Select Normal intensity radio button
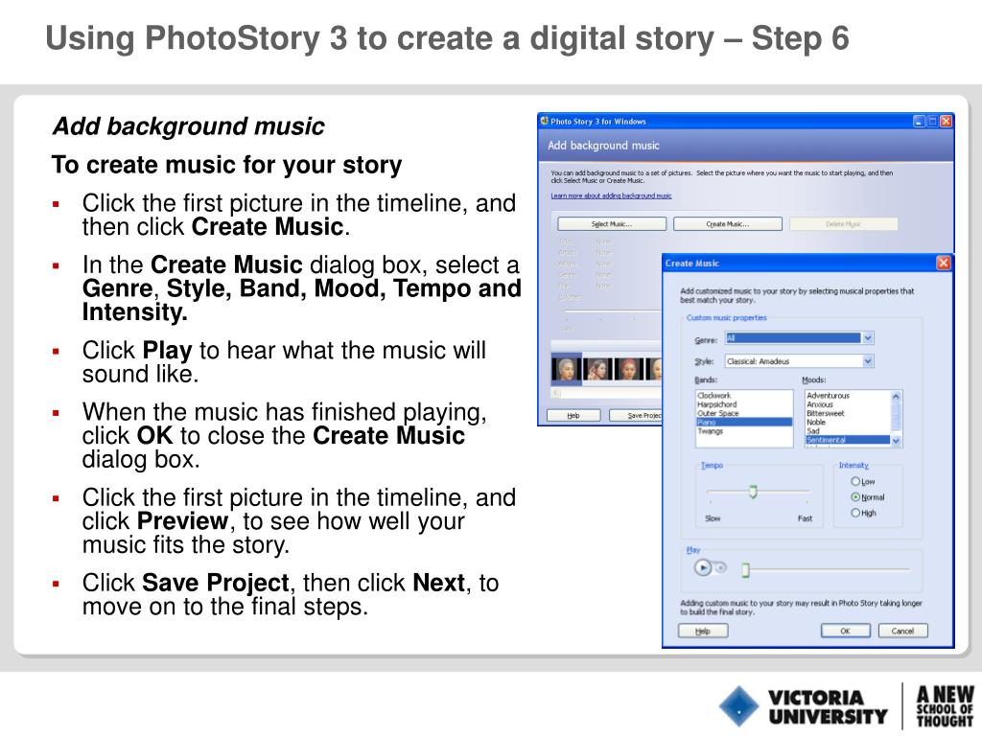The width and height of the screenshot is (982, 736). (854, 497)
